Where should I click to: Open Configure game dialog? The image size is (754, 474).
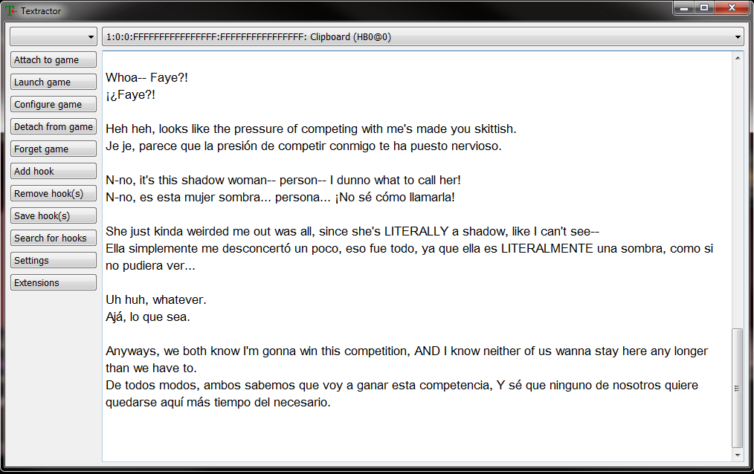tap(54, 104)
